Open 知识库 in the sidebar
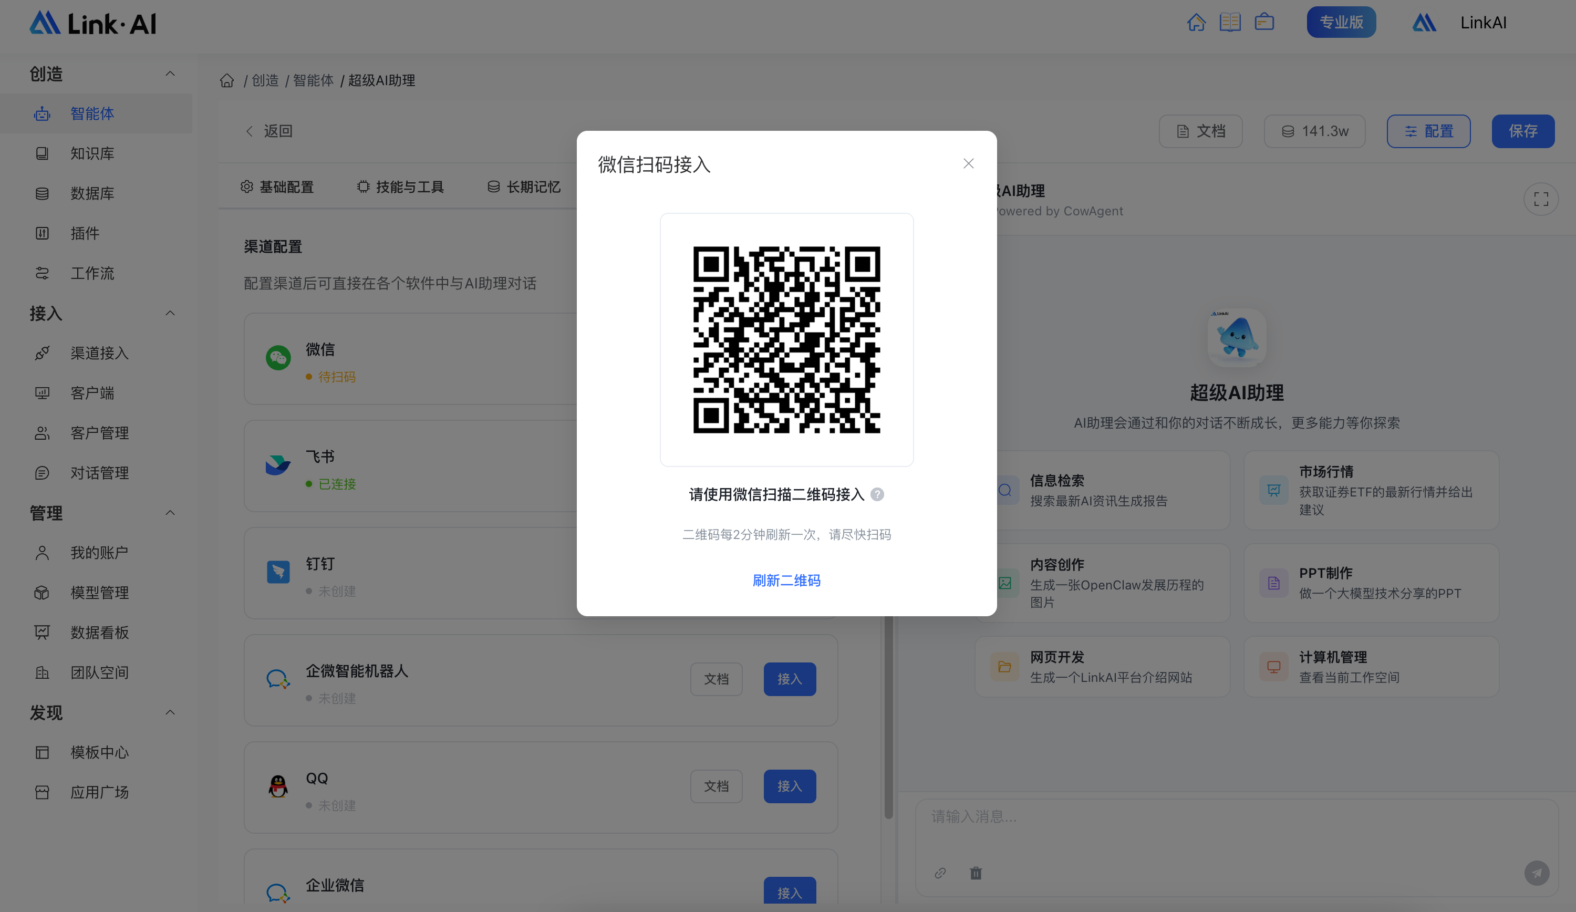The width and height of the screenshot is (1576, 912). pyautogui.click(x=92, y=154)
